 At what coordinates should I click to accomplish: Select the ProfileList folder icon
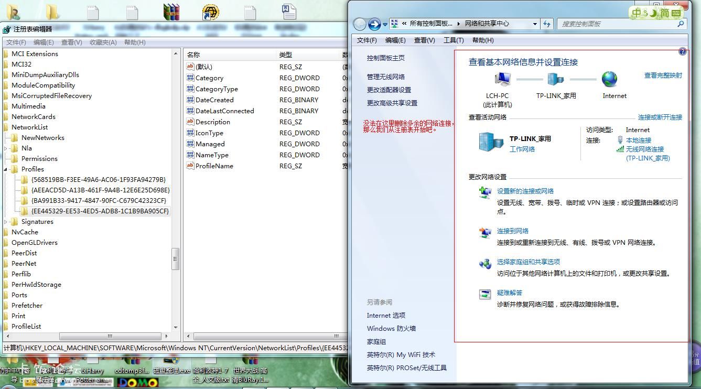[x=5, y=327]
